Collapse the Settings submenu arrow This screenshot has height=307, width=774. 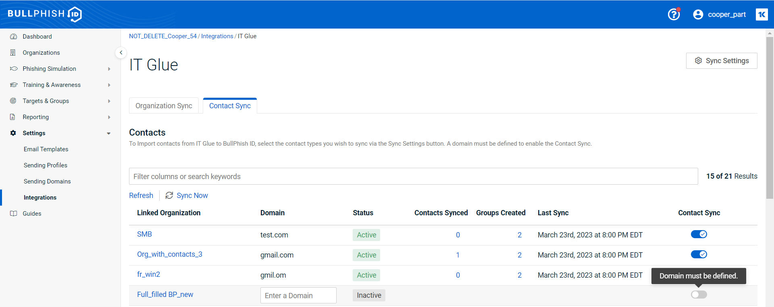tap(109, 133)
